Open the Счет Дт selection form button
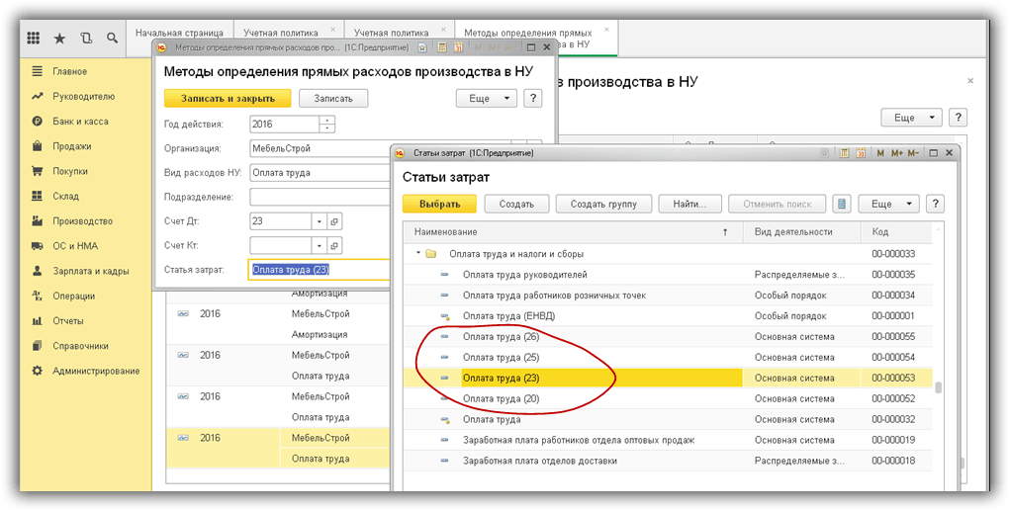The height and width of the screenshot is (511, 1010). pos(334,221)
